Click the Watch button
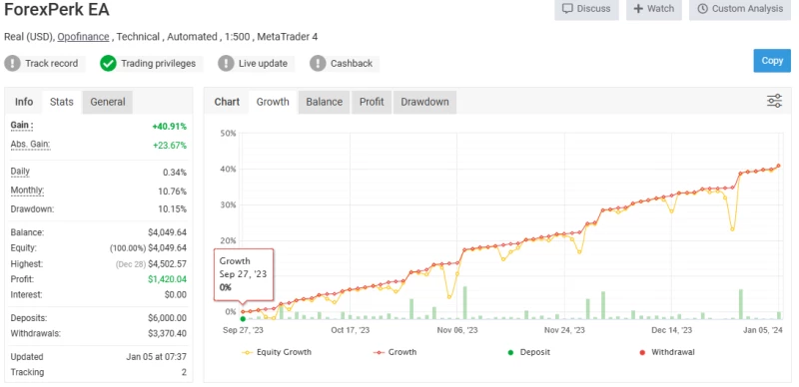 point(654,9)
